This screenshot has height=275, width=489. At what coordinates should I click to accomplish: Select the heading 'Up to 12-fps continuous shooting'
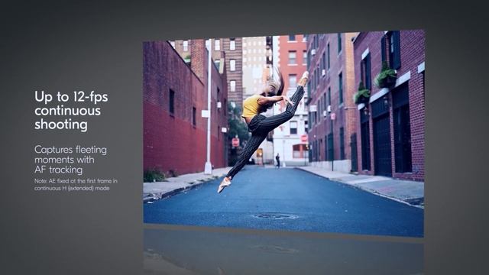point(71,110)
